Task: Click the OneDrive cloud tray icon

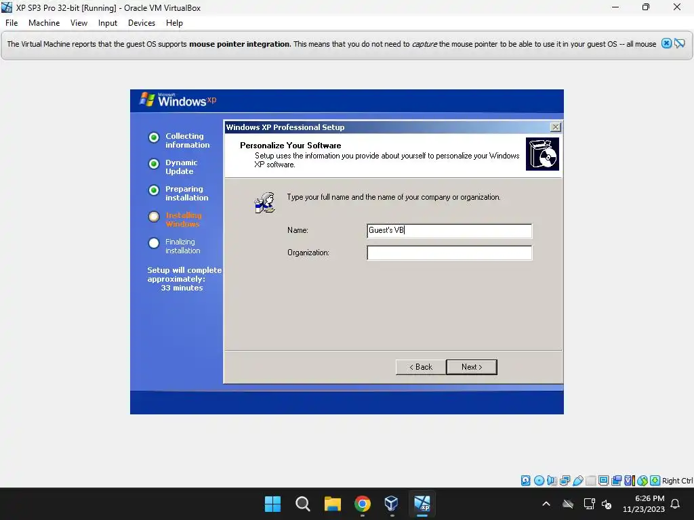Action: [x=568, y=504]
